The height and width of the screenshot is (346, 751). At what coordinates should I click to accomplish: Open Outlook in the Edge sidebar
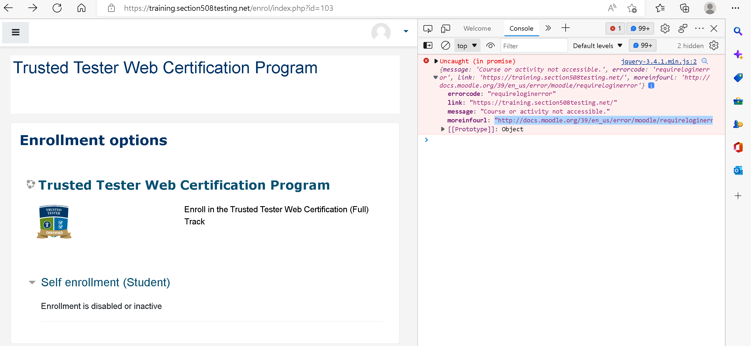738,171
